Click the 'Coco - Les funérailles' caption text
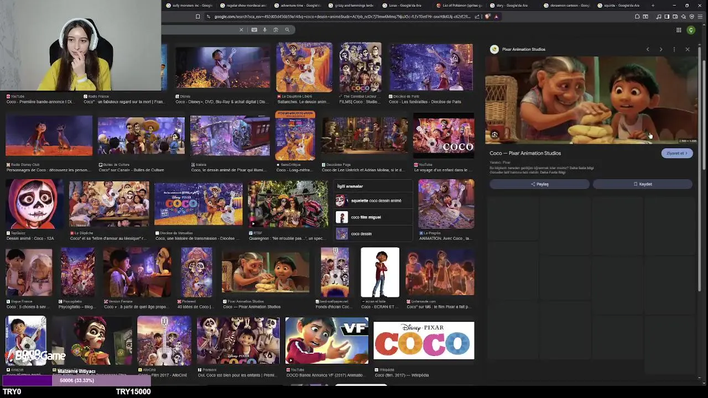 click(x=425, y=102)
